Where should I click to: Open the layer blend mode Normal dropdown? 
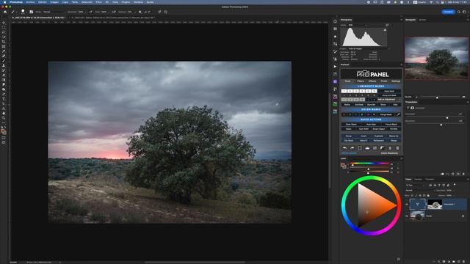[419, 191]
